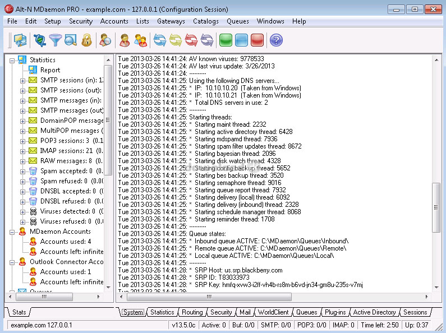Click the red circular arrows queue icon
Image resolution: width=446 pixels, height=333 pixels.
(x=191, y=40)
